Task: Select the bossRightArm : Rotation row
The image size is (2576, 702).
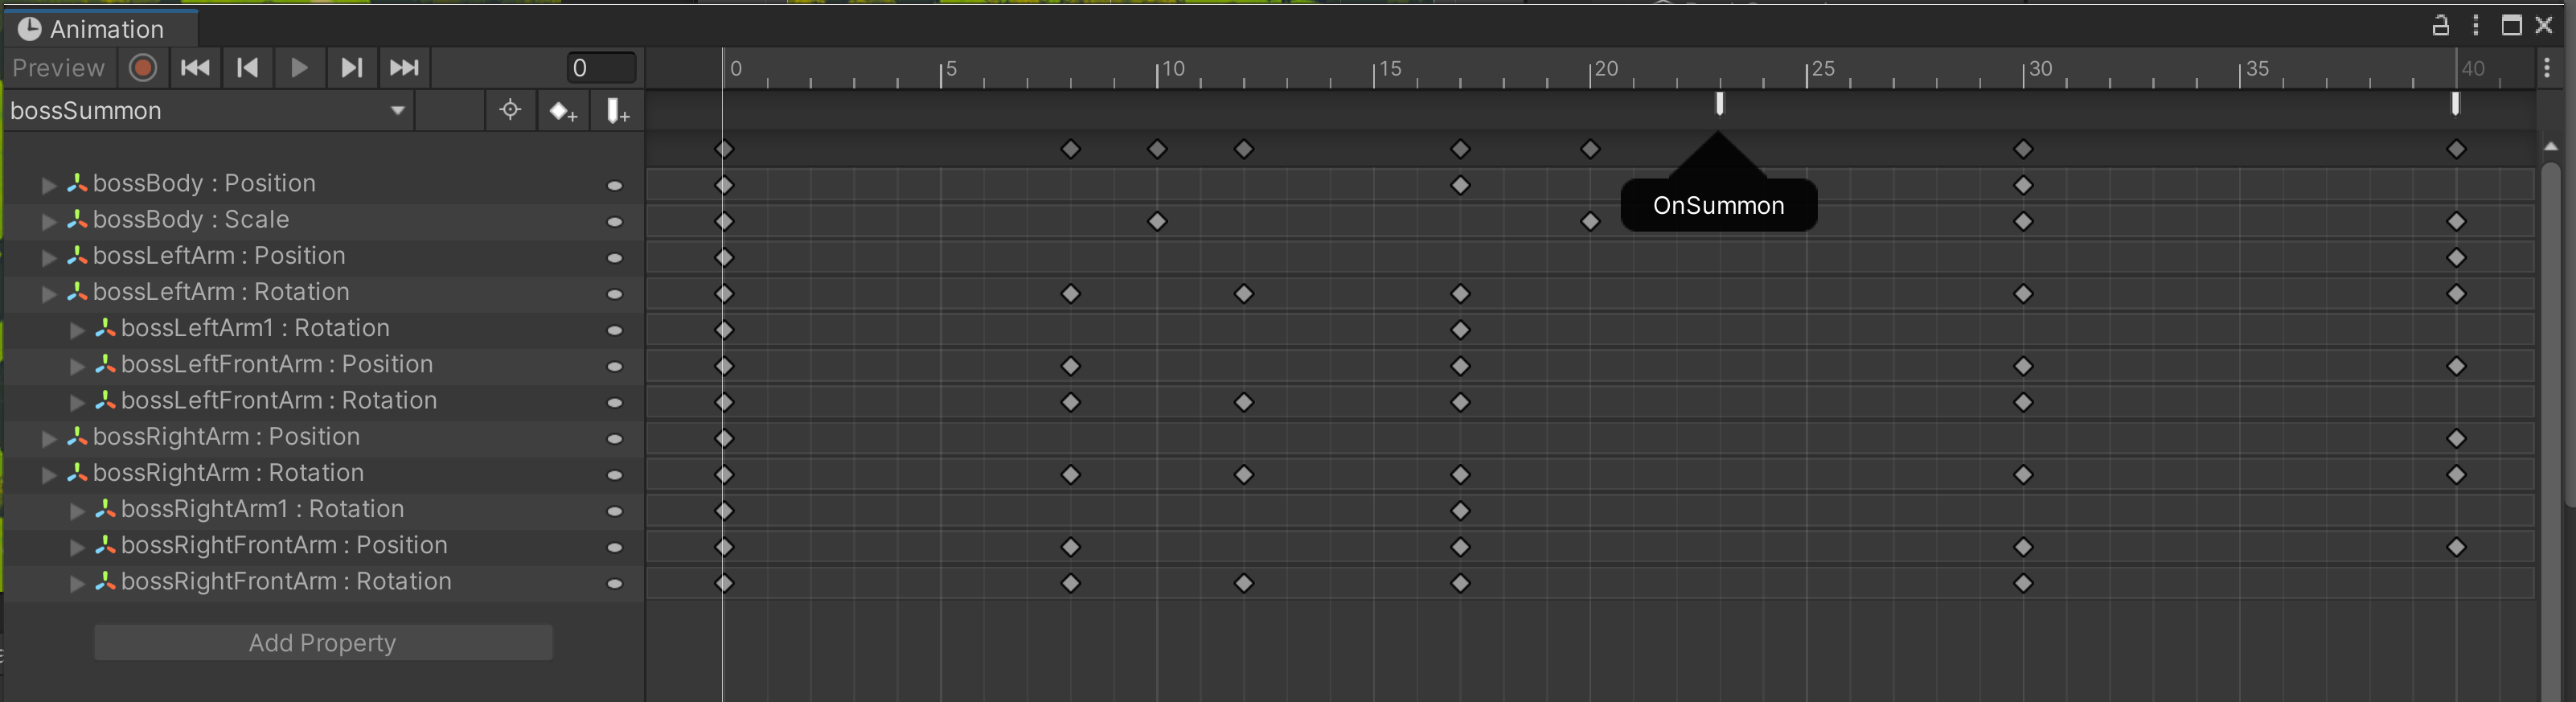Action: tap(323, 474)
